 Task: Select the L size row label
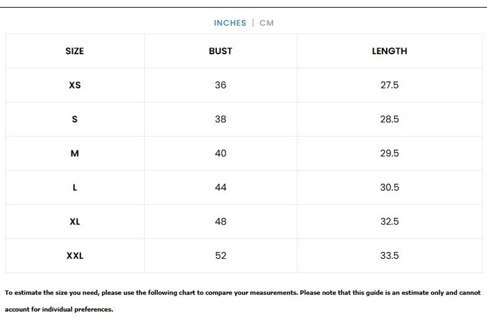click(75, 188)
